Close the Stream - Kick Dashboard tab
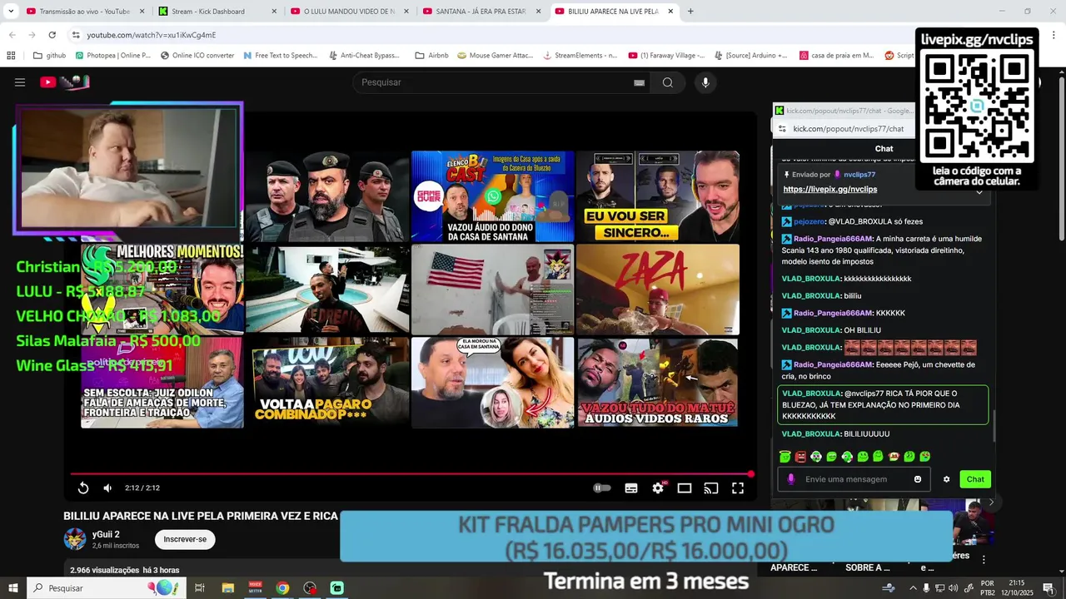1066x599 pixels. pyautogui.click(x=274, y=12)
